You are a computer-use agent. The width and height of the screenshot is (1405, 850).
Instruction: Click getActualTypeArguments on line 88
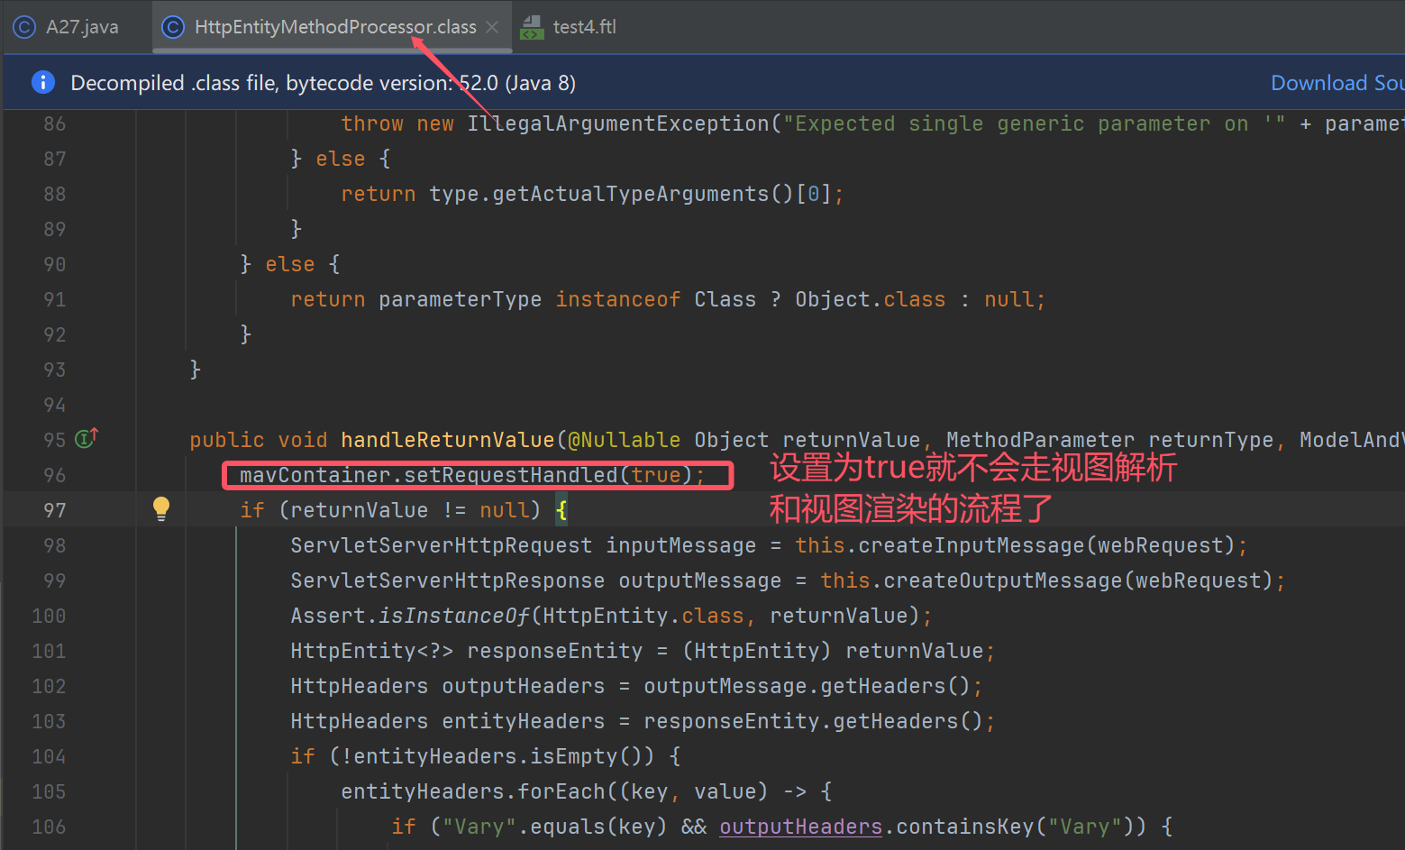pos(631,194)
